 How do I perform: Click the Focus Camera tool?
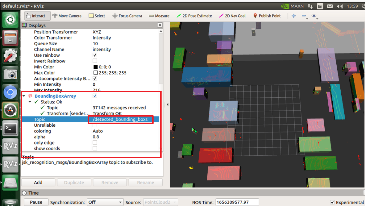tap(127, 16)
